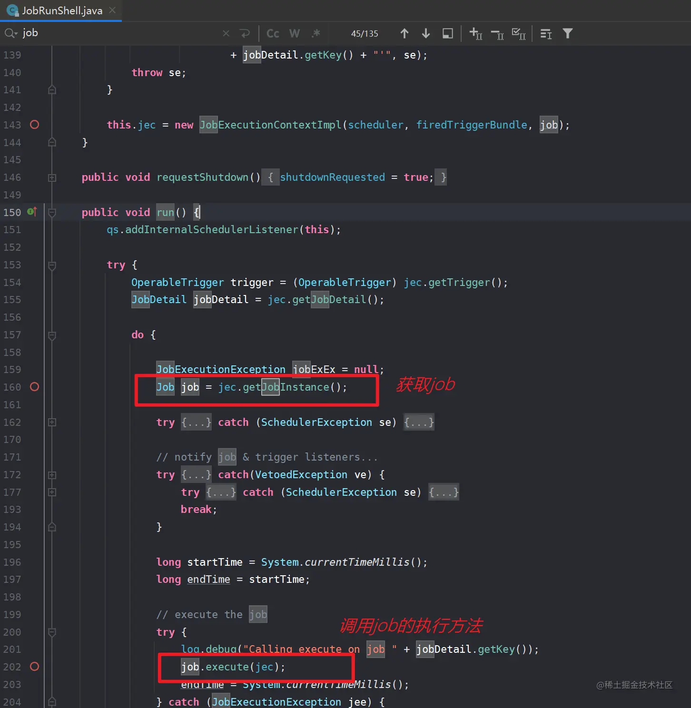Toggle the breakpoint on line 160
The height and width of the screenshot is (708, 691).
point(34,387)
